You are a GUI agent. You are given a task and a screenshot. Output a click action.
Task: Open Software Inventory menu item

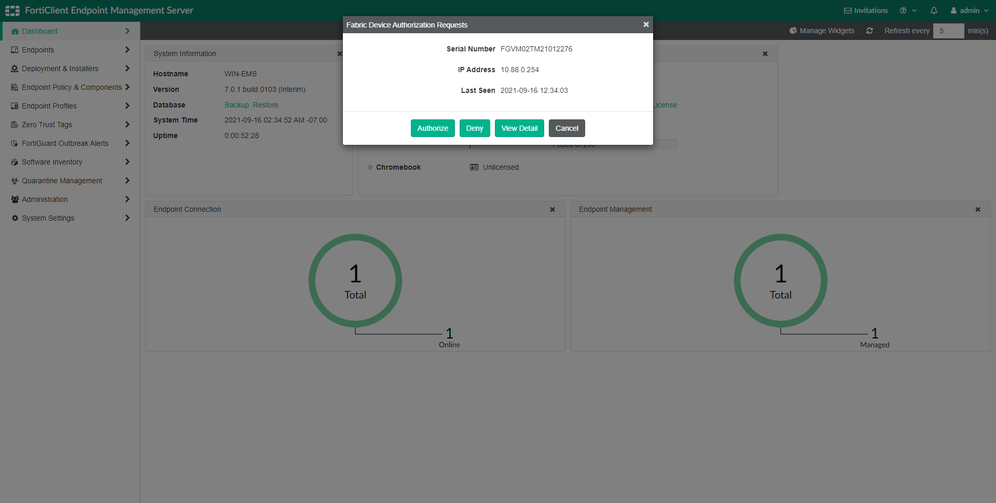pyautogui.click(x=70, y=162)
